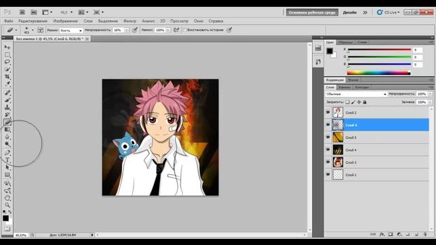This screenshot has width=436, height=245.
Task: Switch to the Образцы tab
Action: pyautogui.click(x=345, y=42)
